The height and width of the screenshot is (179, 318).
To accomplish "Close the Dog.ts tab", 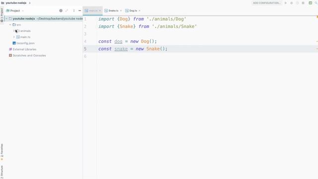I will point(140,10).
